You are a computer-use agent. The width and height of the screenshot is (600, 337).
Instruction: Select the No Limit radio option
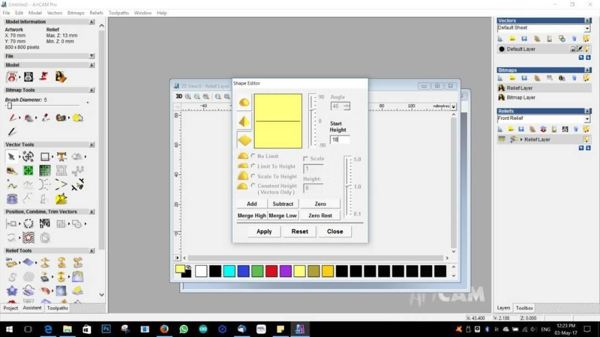point(253,156)
